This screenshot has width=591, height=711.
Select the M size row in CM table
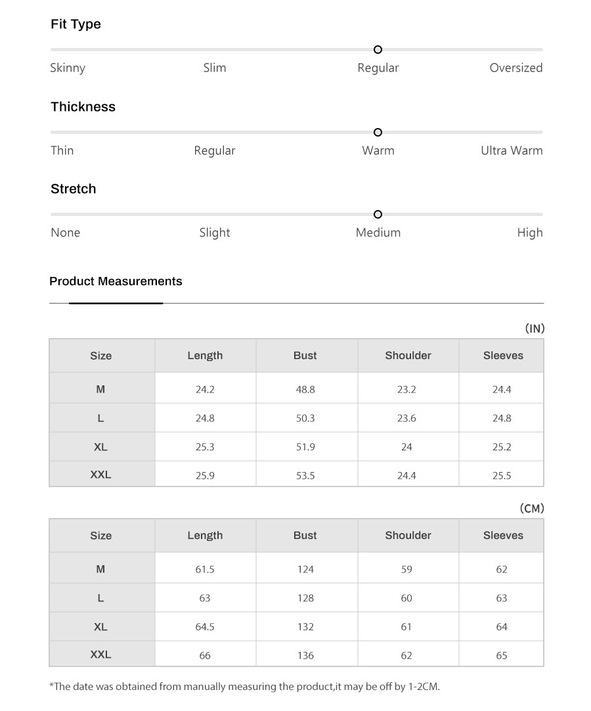296,568
